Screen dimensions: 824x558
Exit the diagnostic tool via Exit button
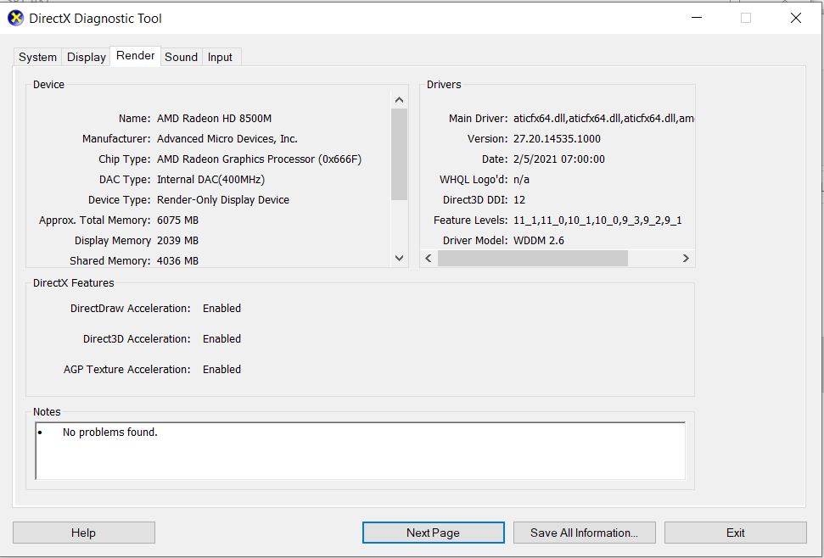[735, 533]
